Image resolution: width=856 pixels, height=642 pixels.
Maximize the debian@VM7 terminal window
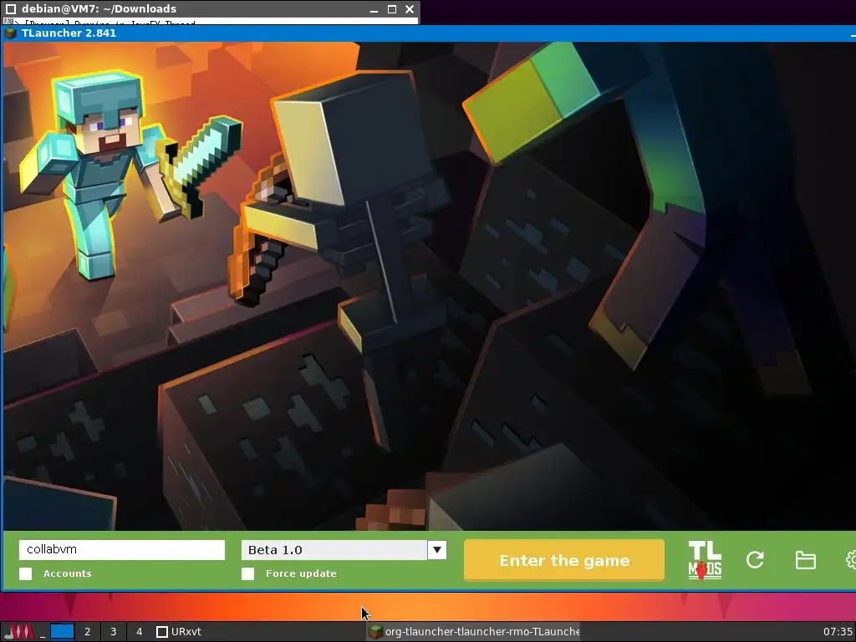click(x=392, y=8)
